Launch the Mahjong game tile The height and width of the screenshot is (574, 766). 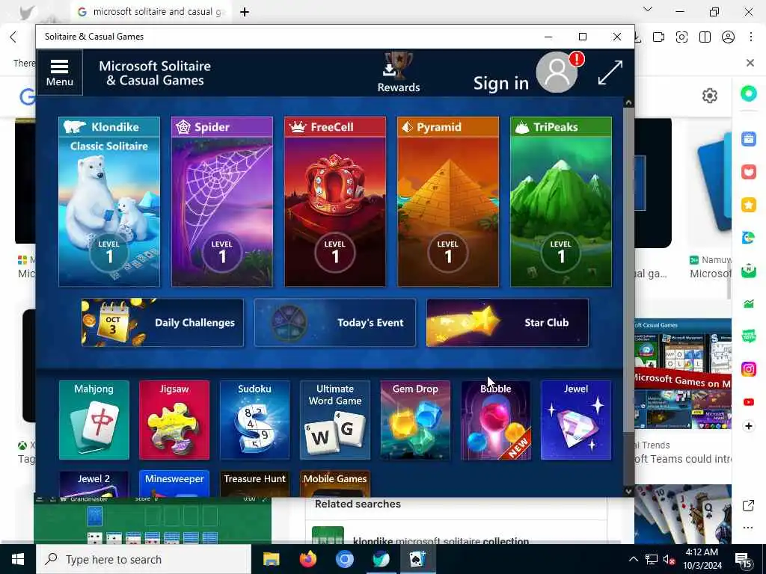pyautogui.click(x=94, y=420)
